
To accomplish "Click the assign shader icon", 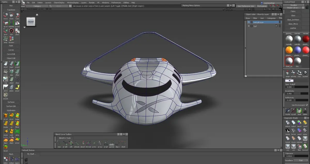I will [x=288, y=74].
